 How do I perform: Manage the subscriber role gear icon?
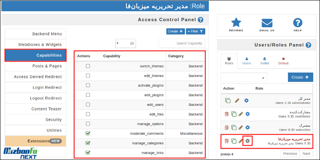248,128
